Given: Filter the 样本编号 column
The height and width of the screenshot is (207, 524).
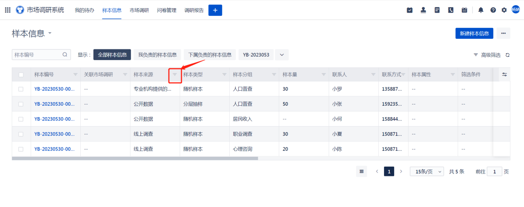Looking at the screenshot, I should tap(75, 75).
